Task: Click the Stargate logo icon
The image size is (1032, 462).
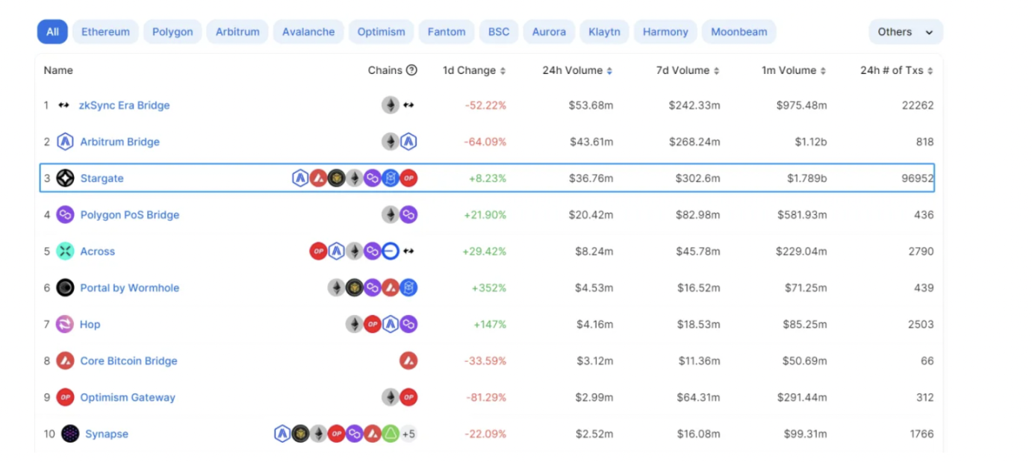Action: coord(65,178)
